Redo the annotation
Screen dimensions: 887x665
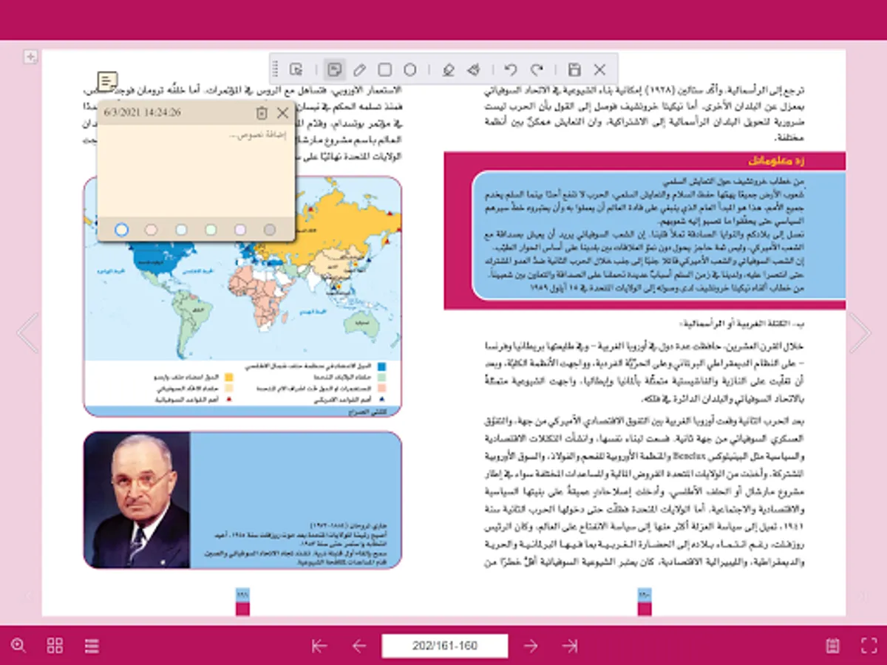tap(537, 69)
